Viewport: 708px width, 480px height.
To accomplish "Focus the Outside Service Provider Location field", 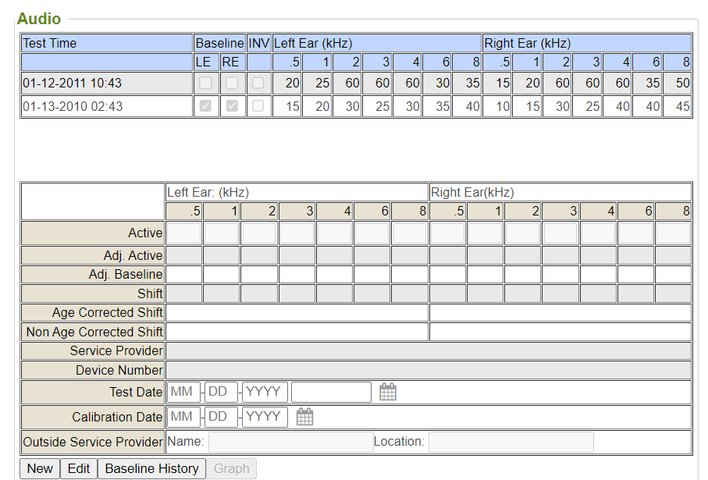I will point(511,442).
